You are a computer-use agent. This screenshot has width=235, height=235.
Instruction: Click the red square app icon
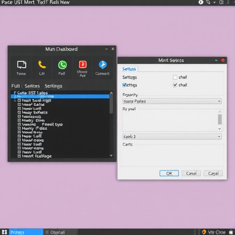click(x=83, y=64)
